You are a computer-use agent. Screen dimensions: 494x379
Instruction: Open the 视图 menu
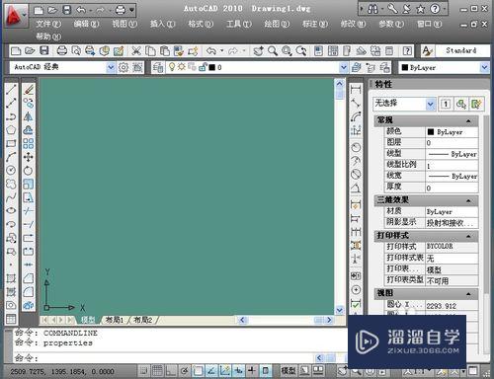tap(124, 24)
